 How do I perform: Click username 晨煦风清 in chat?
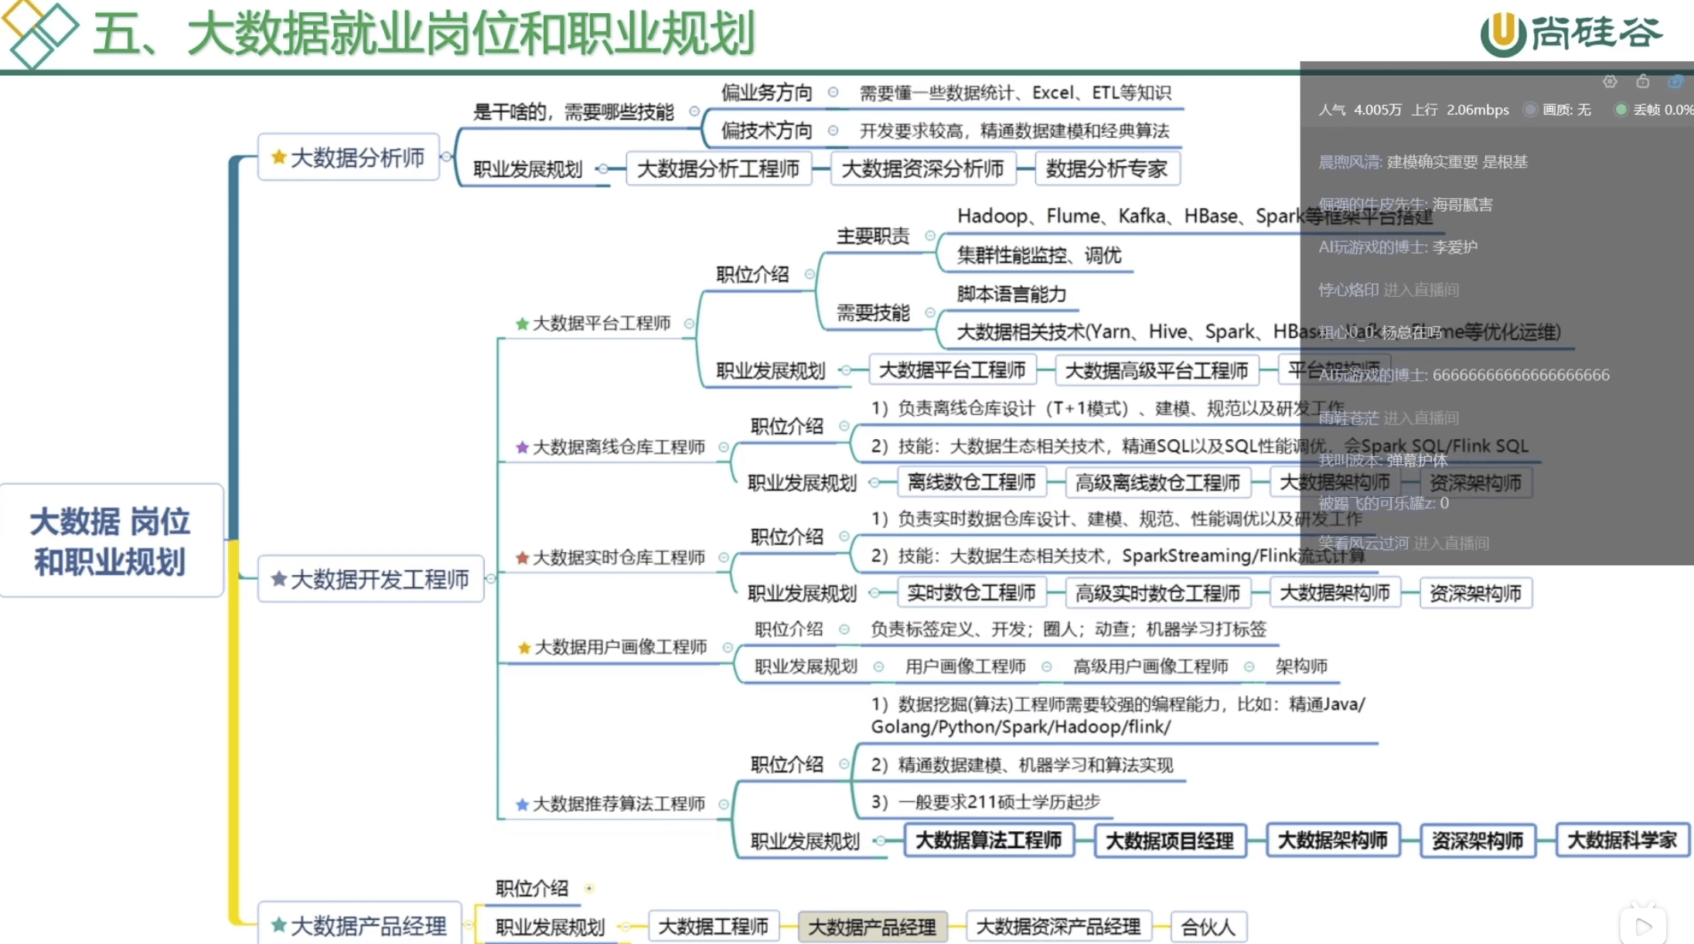[1348, 162]
